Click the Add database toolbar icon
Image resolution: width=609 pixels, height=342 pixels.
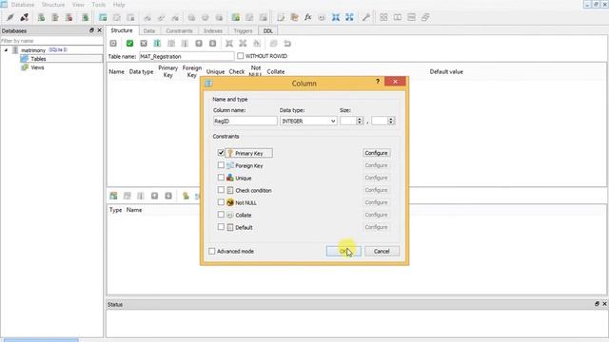point(41,17)
